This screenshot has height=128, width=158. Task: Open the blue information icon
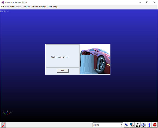point(149,125)
